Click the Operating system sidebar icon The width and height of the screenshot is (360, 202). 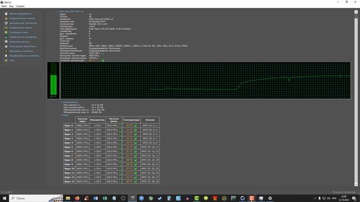(x=6, y=19)
